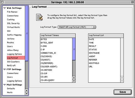
Task: Select the CS(COOKIE) token
Action: coord(46,56)
